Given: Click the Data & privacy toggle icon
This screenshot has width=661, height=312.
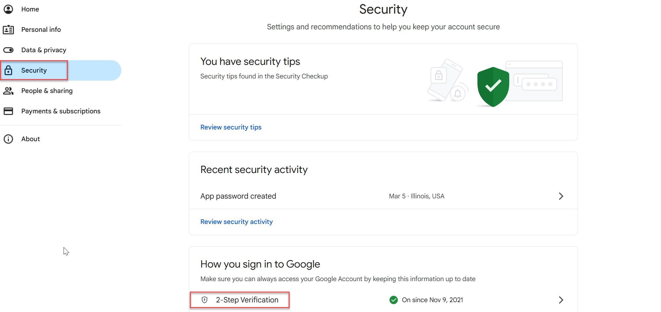Looking at the screenshot, I should pos(8,50).
